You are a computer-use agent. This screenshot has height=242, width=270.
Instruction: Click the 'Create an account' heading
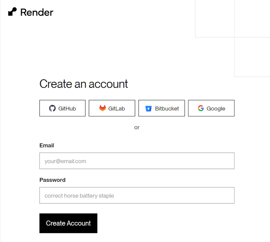click(84, 84)
